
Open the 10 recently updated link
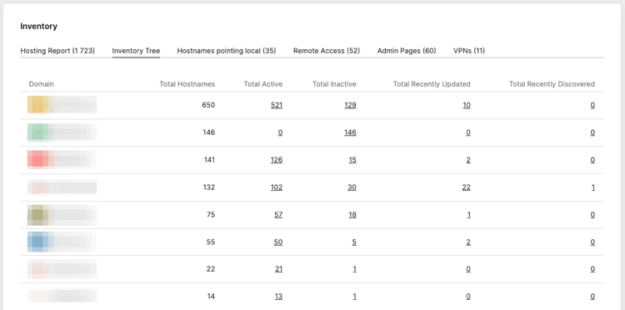pos(467,105)
